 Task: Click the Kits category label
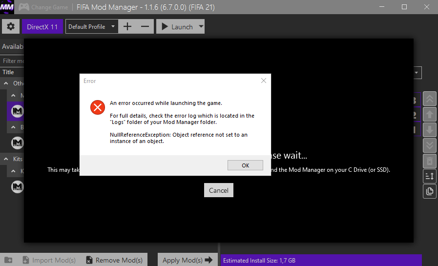(18, 159)
